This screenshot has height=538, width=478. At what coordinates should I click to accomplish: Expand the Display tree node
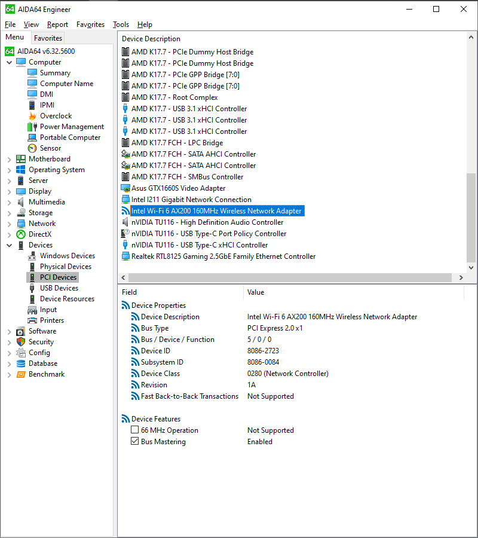[x=9, y=191]
